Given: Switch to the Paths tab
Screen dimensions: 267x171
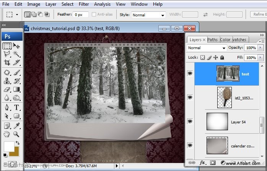Looking at the screenshot, I should click(212, 40).
